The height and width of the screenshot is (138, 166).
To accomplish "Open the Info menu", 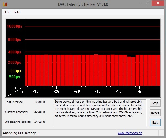I will [17, 12].
